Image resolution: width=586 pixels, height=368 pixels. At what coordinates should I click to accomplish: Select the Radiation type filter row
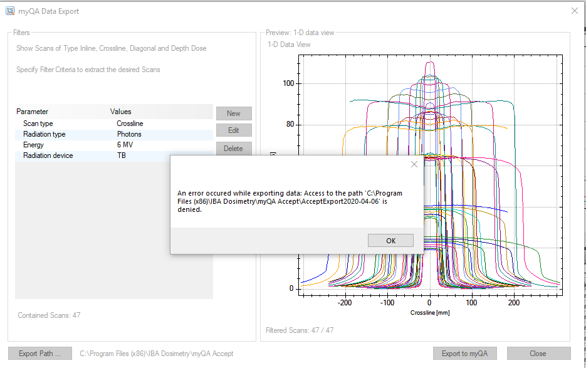click(x=114, y=134)
